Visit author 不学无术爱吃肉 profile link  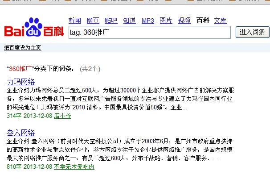(x=74, y=167)
